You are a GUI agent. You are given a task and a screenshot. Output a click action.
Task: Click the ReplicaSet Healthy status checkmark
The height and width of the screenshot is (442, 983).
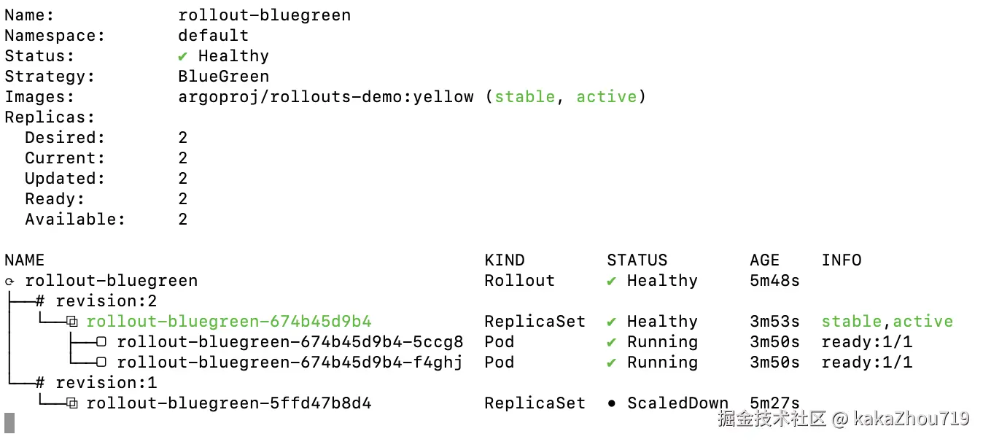612,322
